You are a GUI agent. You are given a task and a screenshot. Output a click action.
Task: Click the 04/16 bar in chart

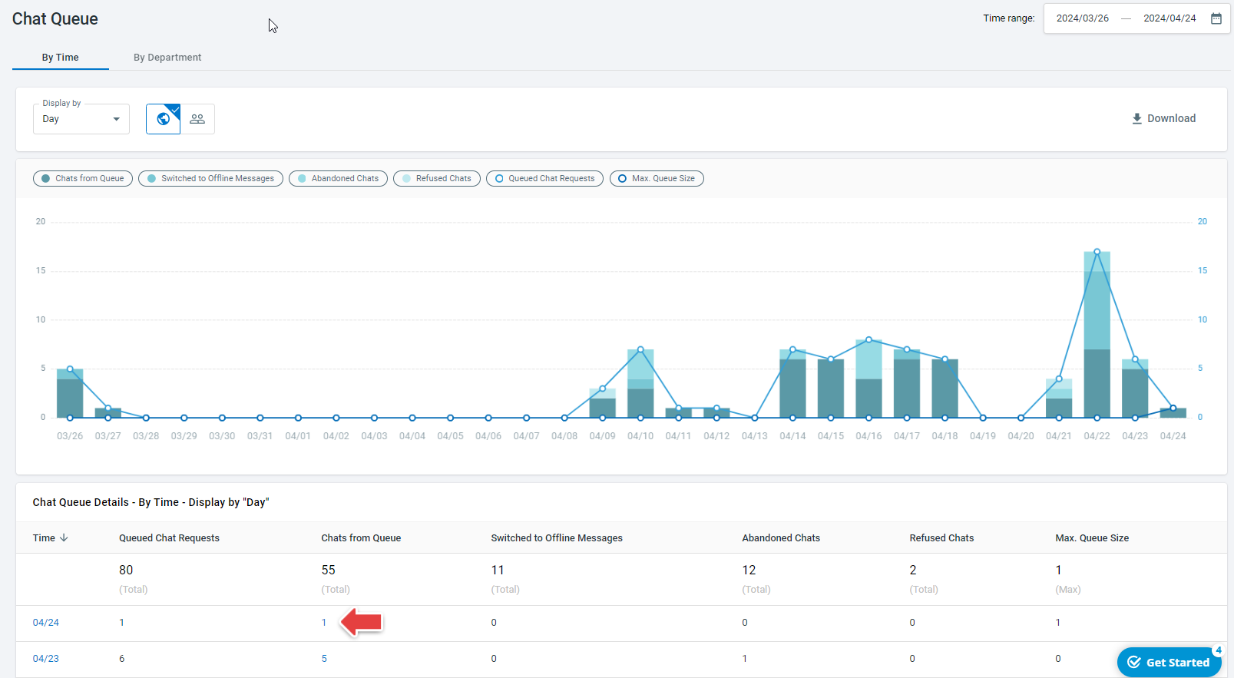[x=868, y=379]
